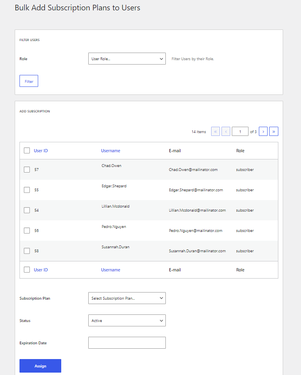This screenshot has width=301, height=375.
Task: Sort table by User ID header
Action: 41,151
